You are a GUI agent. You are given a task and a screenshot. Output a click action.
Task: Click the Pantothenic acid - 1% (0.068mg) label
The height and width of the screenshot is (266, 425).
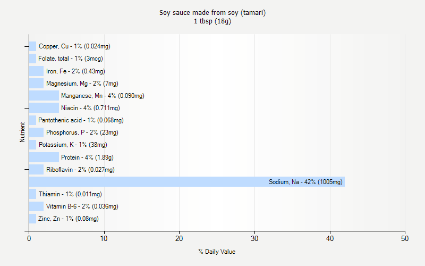pos(81,120)
